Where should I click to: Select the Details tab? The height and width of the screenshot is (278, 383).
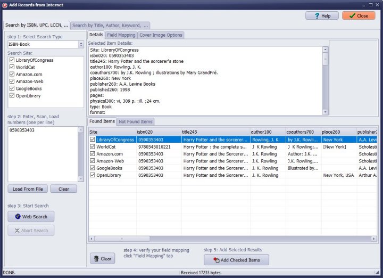96,35
